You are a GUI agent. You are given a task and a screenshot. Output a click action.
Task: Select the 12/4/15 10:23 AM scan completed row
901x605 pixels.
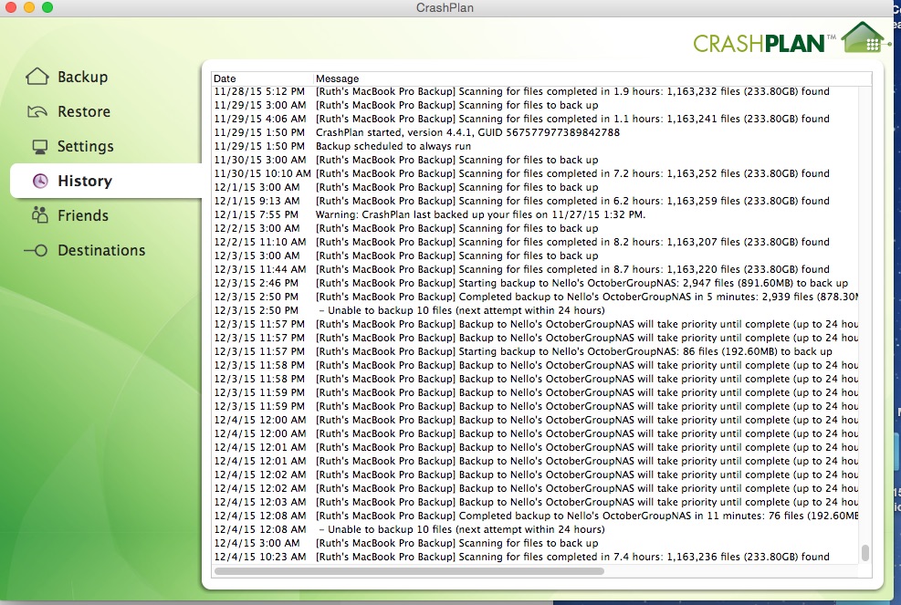[x=536, y=558]
